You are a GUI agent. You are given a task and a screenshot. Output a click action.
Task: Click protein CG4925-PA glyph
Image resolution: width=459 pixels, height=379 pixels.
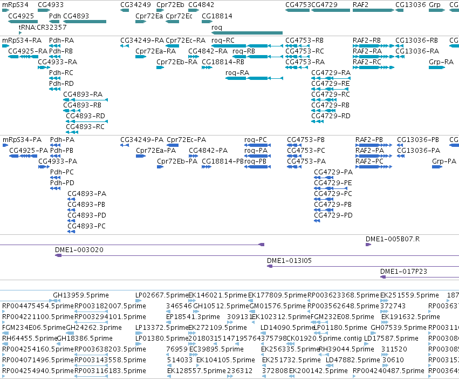[x=23, y=156]
